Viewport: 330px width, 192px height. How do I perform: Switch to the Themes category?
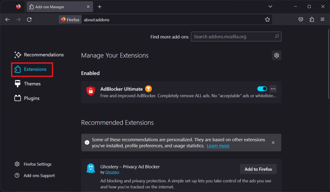pyautogui.click(x=32, y=84)
